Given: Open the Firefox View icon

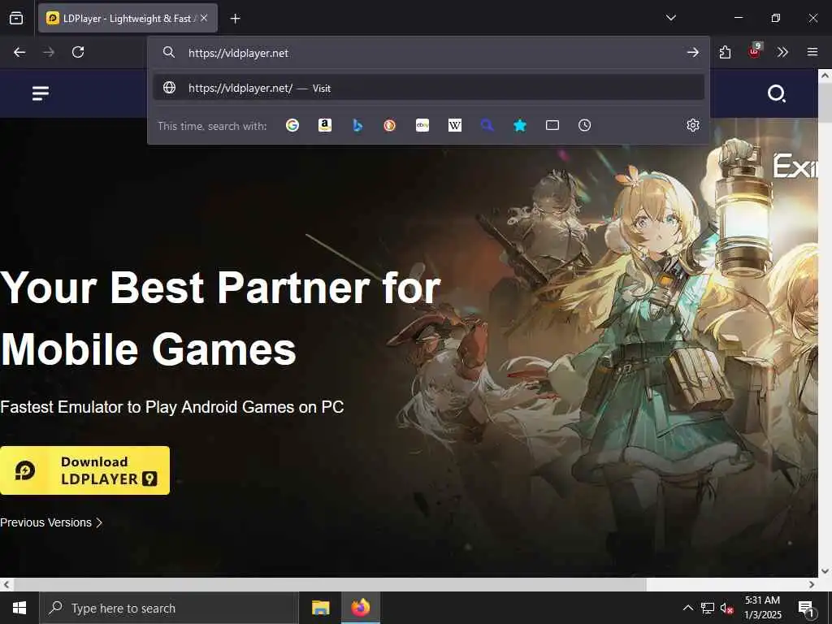Looking at the screenshot, I should tap(16, 18).
